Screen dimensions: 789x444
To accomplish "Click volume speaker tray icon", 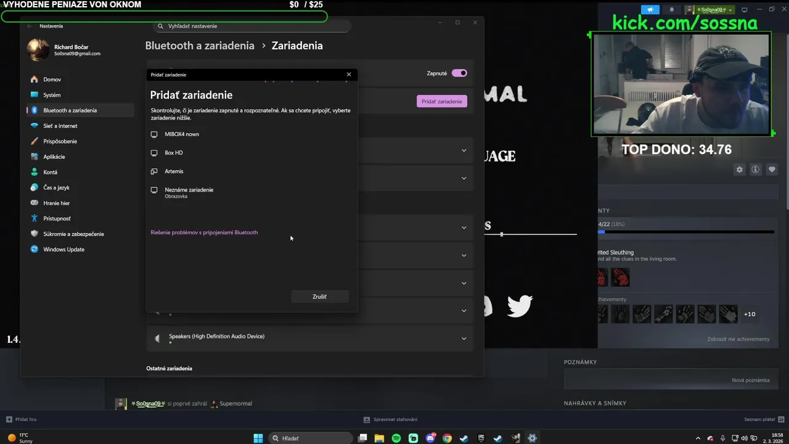I will point(743,438).
